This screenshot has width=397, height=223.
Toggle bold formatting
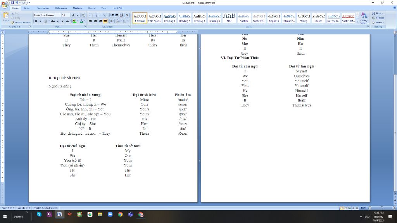pos(36,21)
